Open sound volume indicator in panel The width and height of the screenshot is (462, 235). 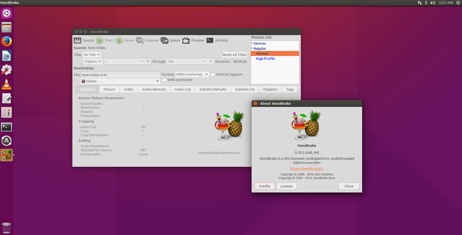433,3
